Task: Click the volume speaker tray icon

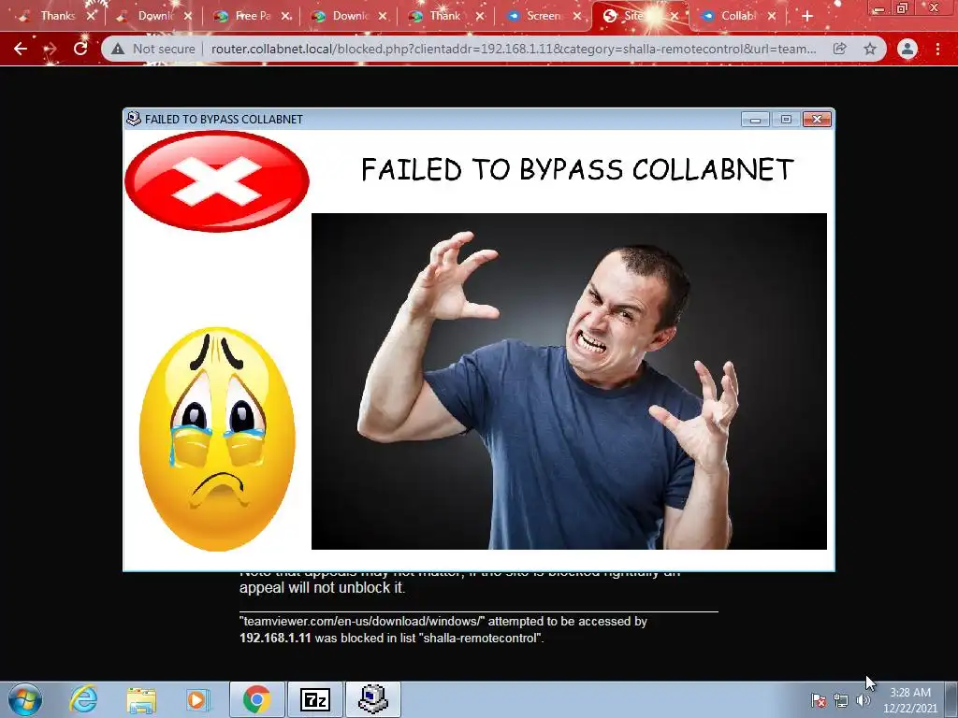Action: coord(864,700)
